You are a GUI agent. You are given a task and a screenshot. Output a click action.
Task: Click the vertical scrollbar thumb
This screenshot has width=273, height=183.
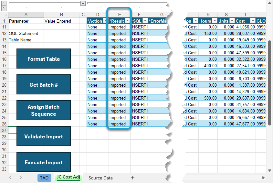[x=269, y=83]
